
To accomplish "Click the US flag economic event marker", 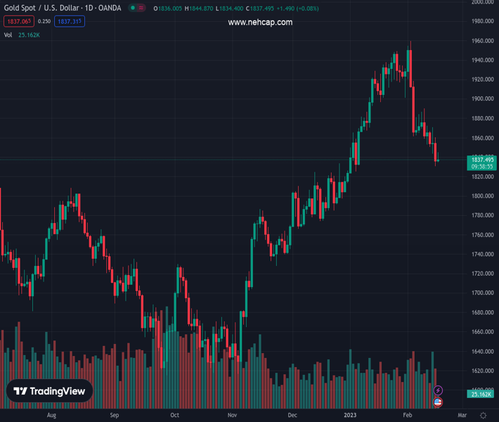I will 439,402.
